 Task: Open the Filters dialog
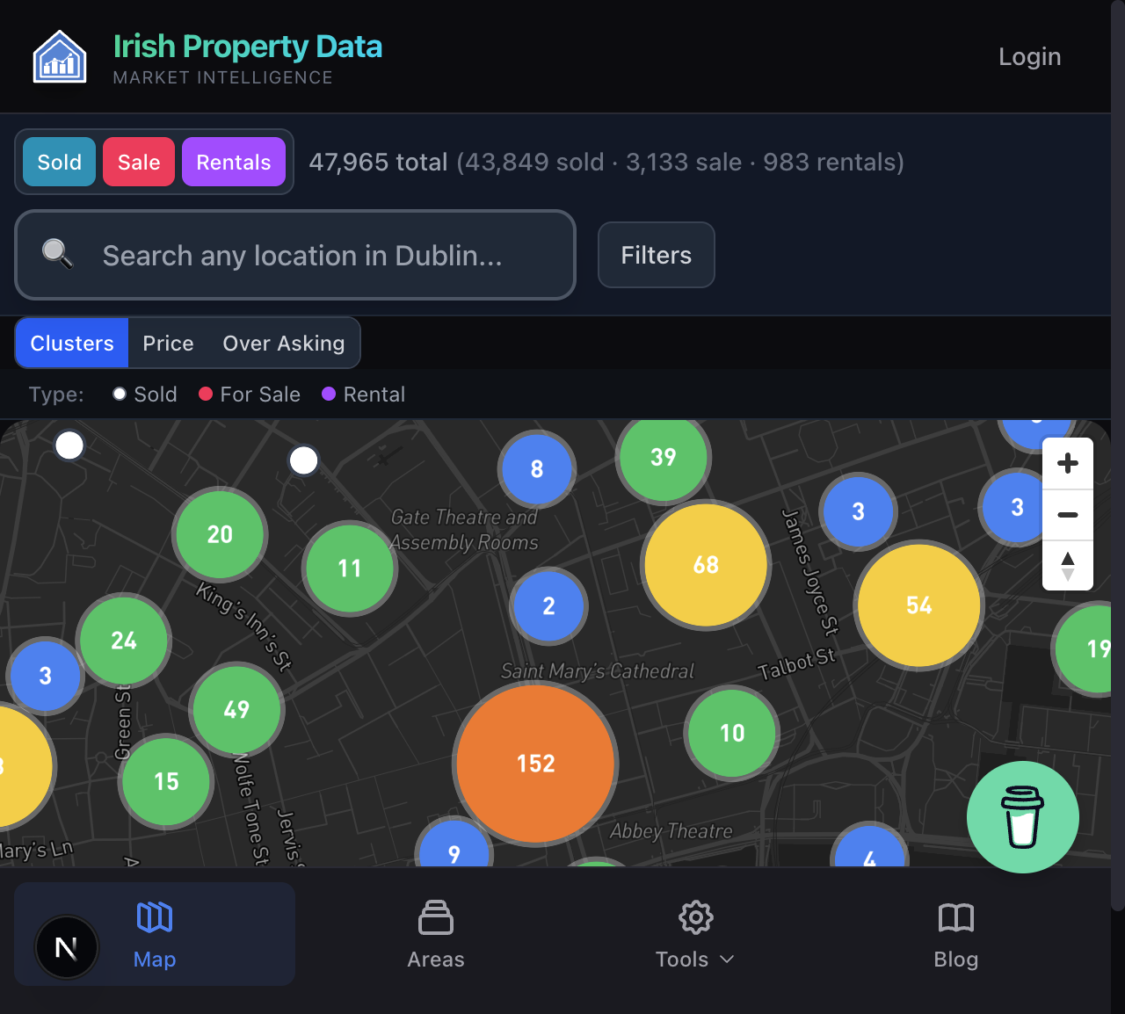point(656,255)
